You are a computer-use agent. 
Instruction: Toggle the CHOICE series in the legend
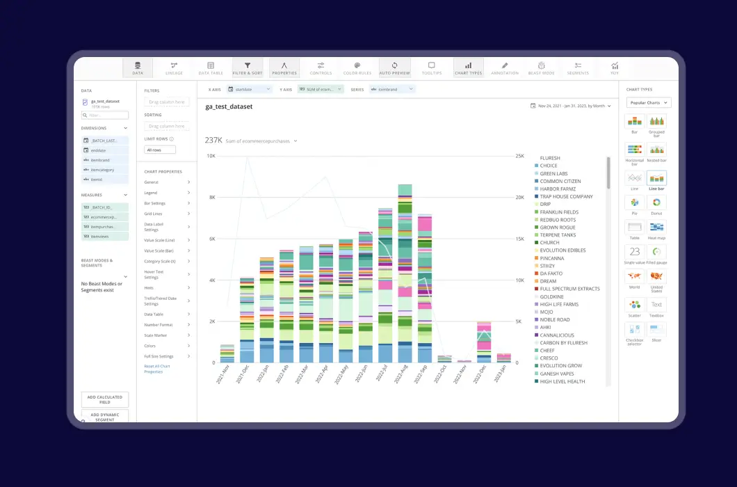point(549,166)
